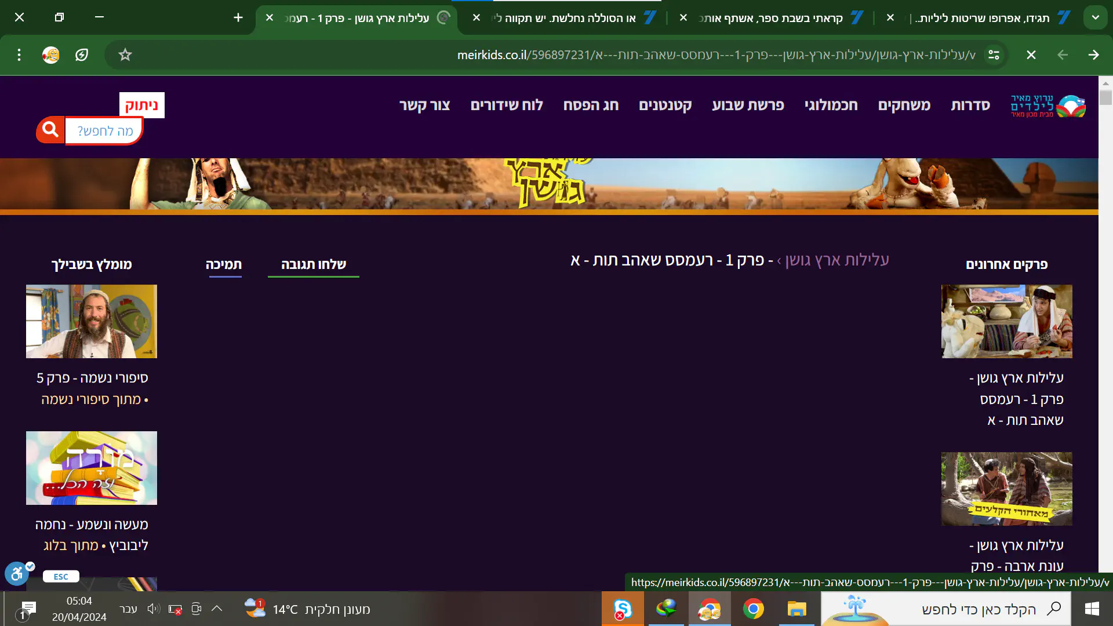The image size is (1113, 626).
Task: Open the סיפורי נשמה פרק 5 thumbnail
Action: (x=92, y=321)
